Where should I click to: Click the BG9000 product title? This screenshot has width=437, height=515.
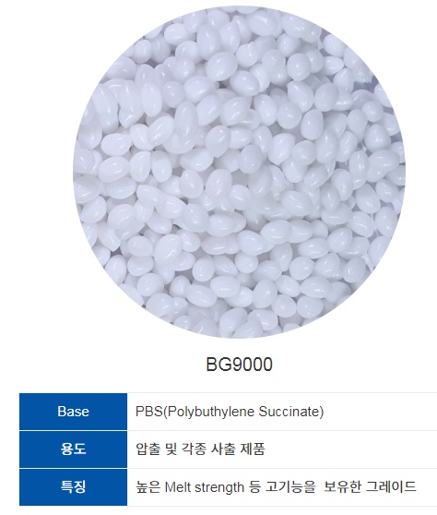pyautogui.click(x=239, y=365)
